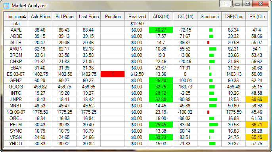Viewport: 272px width, 152px height.
Task: Click the L link button in title bar
Action: pos(225,4)
